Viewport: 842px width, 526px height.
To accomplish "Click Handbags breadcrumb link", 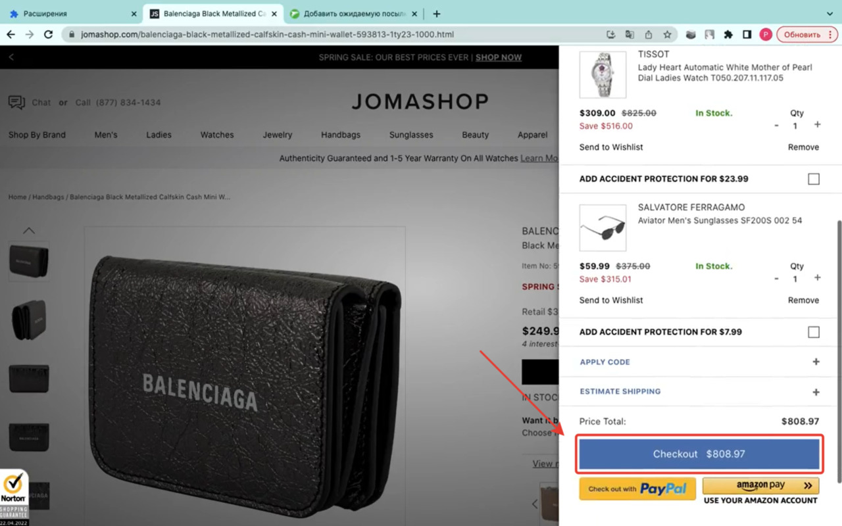I will 49,197.
